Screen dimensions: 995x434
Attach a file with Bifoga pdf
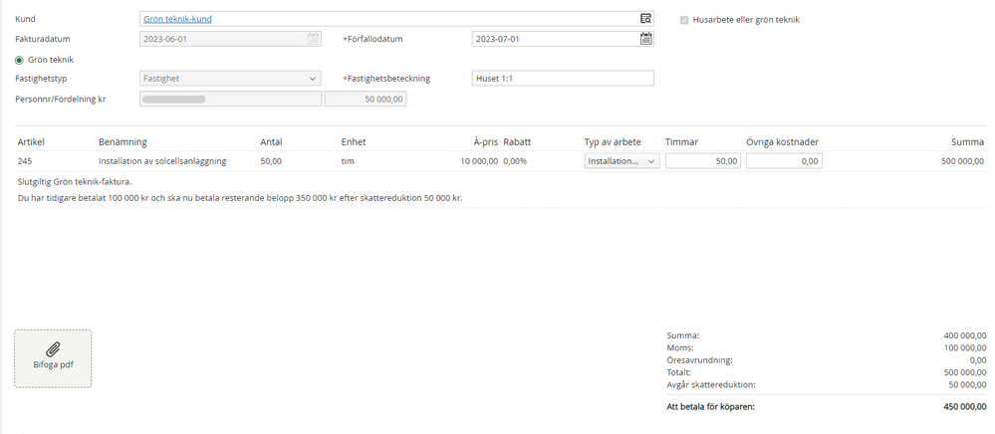tap(53, 357)
